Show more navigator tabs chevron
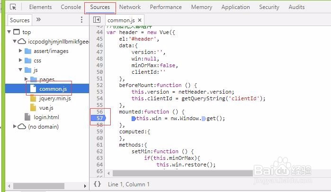Viewport: 331px width, 192px height. coord(38,19)
